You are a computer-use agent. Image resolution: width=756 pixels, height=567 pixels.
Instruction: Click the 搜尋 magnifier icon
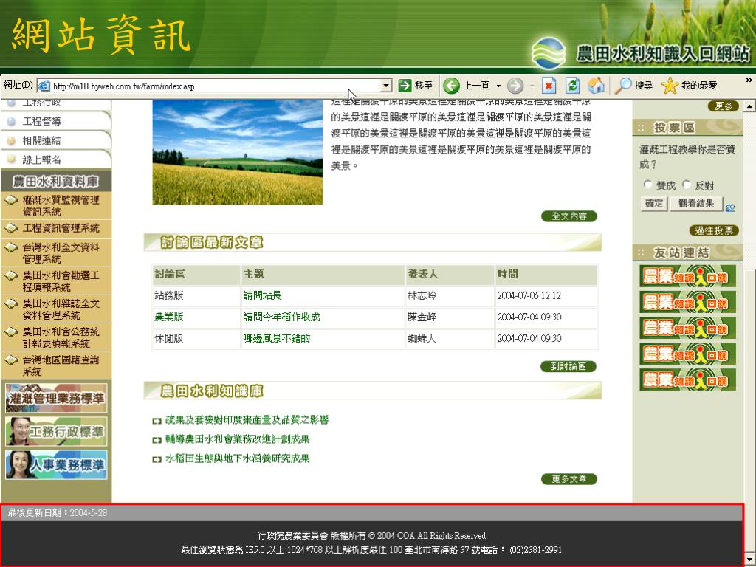(x=623, y=86)
